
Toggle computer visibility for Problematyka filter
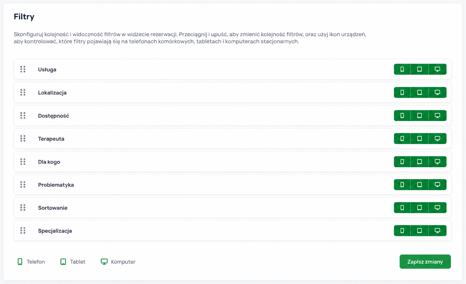point(438,184)
